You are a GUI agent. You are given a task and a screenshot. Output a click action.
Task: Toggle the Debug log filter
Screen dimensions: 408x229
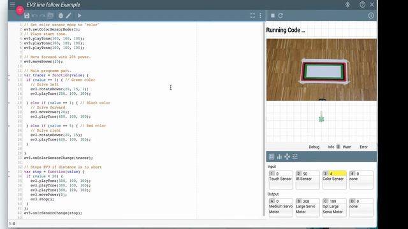314,147
